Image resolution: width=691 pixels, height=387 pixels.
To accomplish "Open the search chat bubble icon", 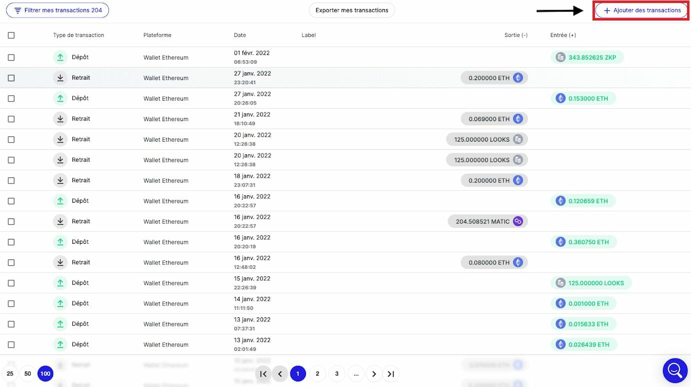I will [x=675, y=370].
